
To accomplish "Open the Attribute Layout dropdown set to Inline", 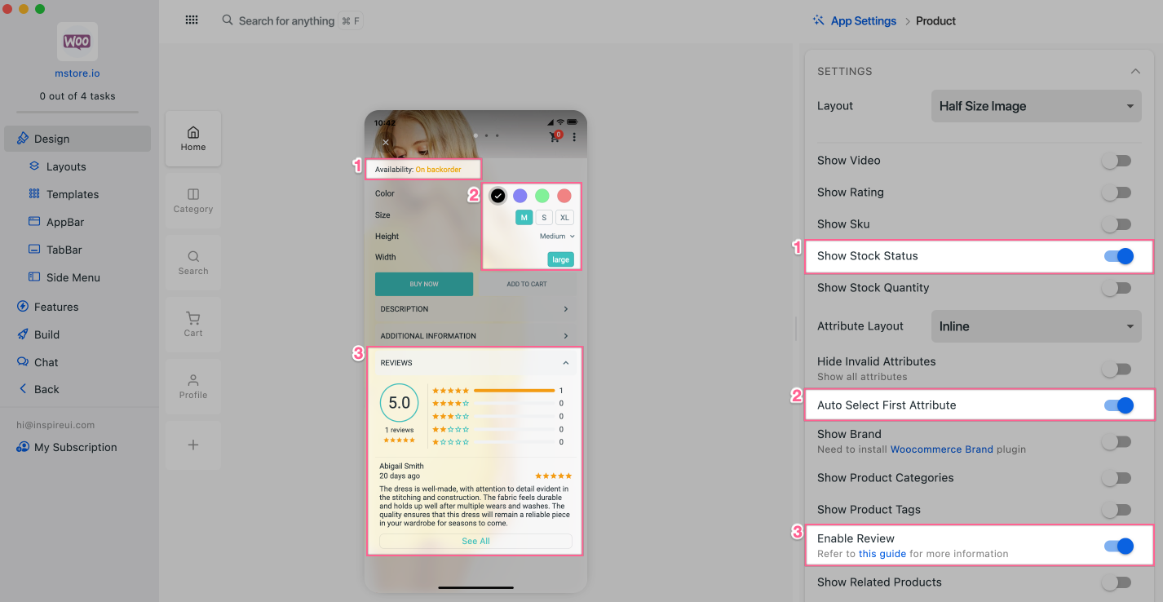I will pos(1036,326).
